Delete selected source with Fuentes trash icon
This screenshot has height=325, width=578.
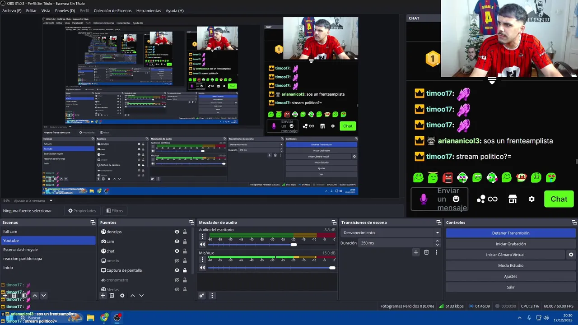pos(112,296)
